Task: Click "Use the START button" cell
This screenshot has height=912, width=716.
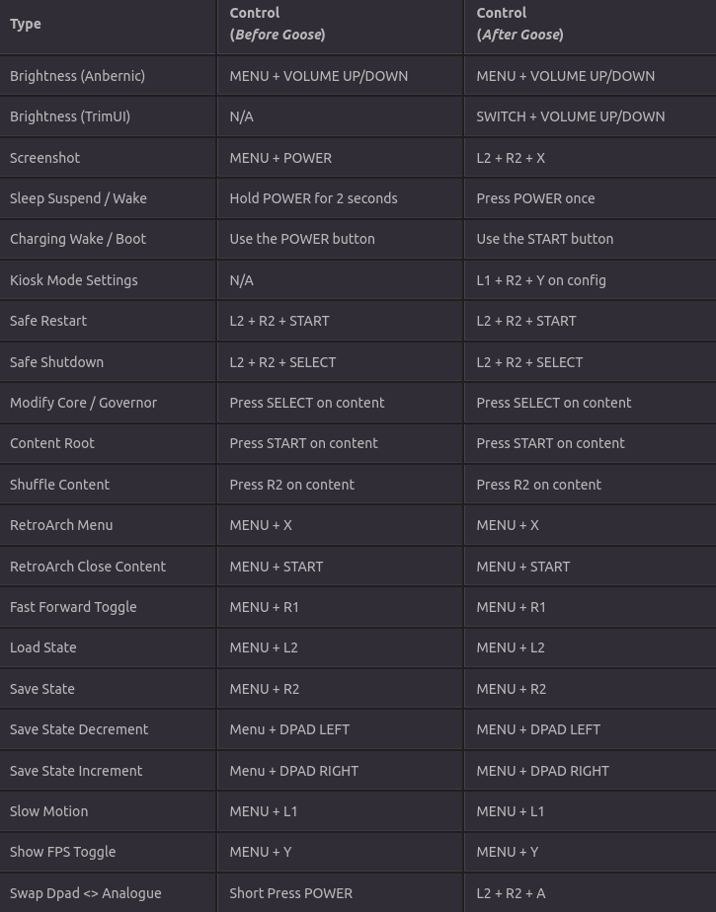Action: click(544, 239)
